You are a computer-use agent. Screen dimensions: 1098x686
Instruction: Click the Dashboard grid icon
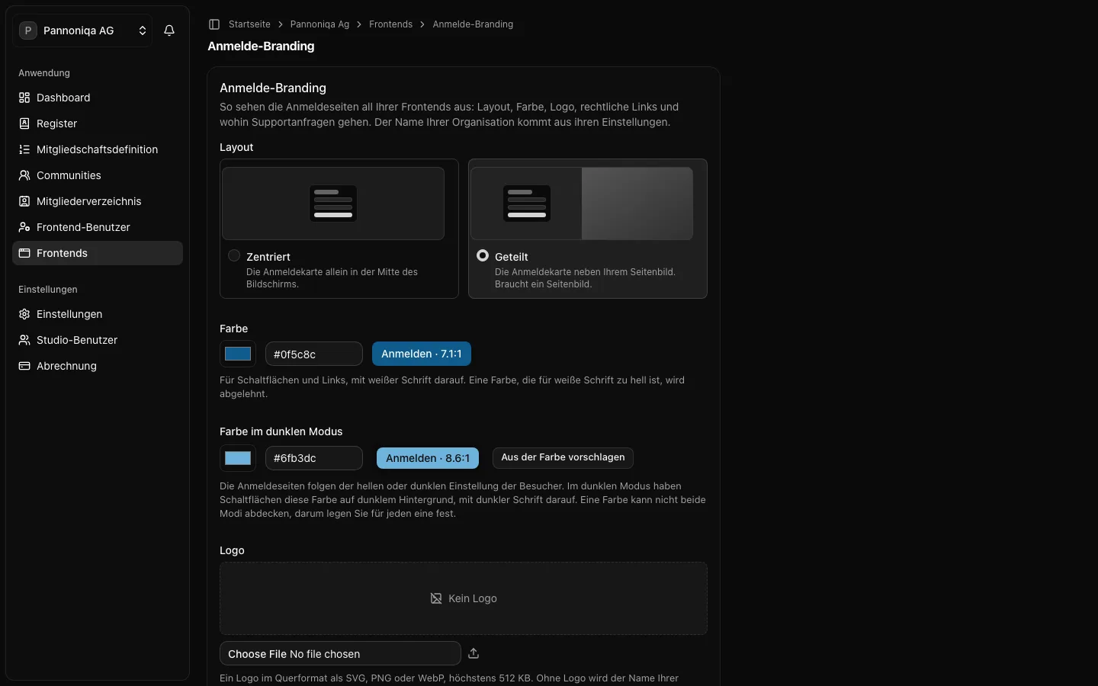pos(24,98)
